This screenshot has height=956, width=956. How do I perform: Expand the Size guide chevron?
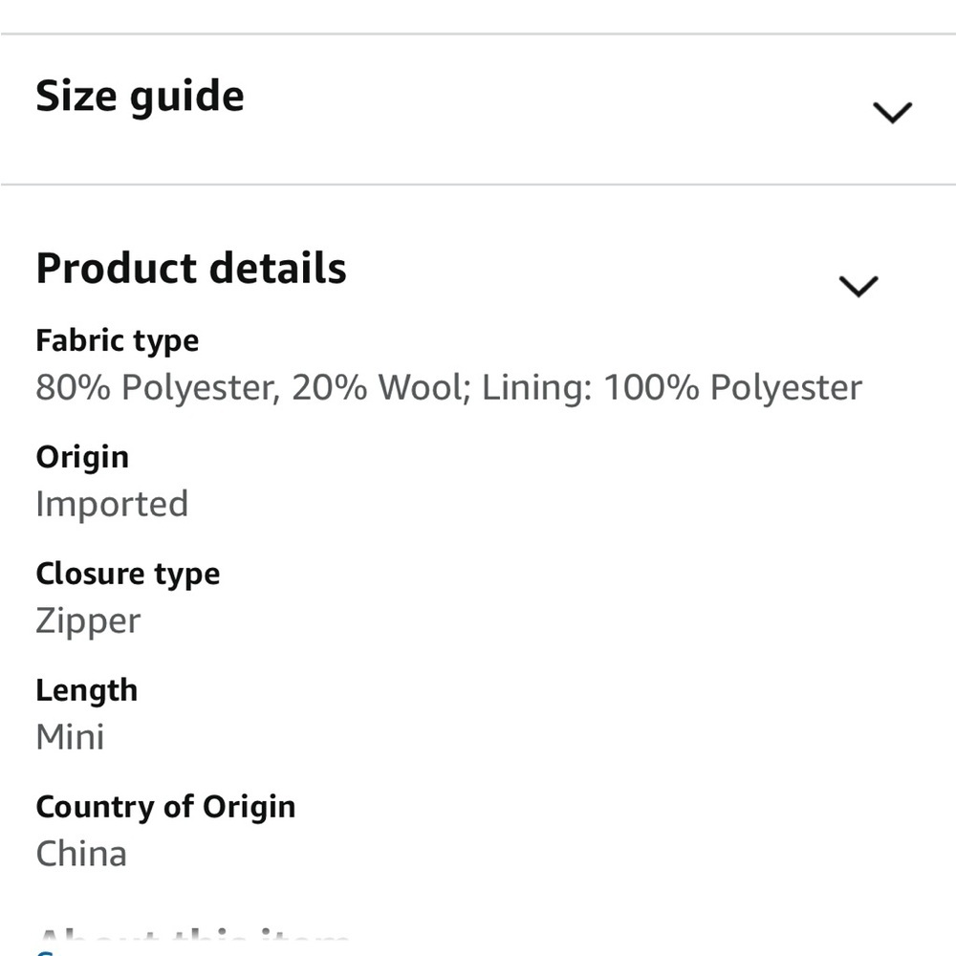pos(892,113)
